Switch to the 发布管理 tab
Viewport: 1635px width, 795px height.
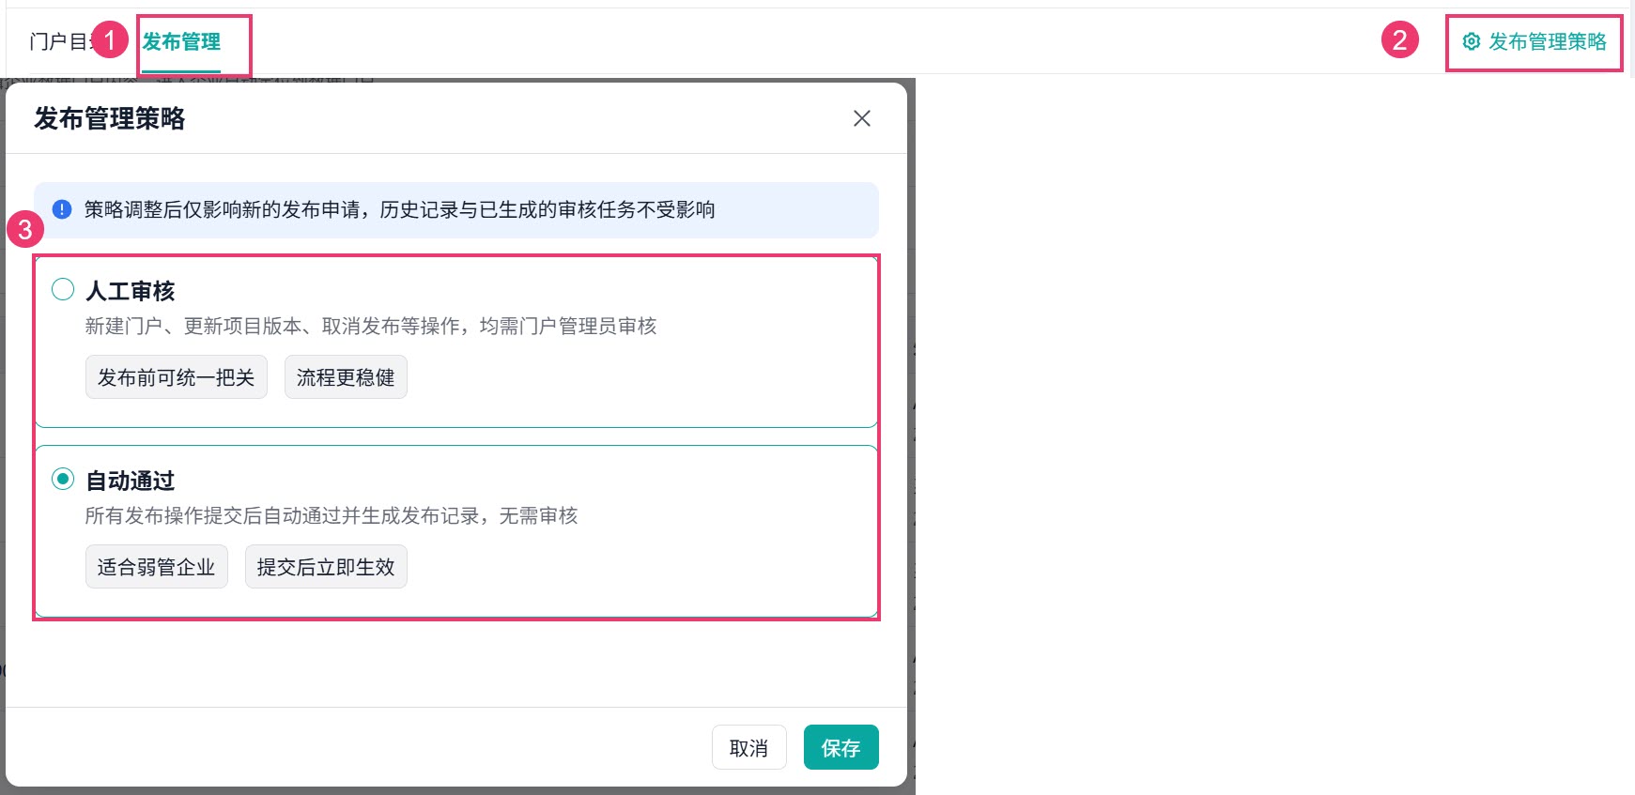[x=181, y=41]
